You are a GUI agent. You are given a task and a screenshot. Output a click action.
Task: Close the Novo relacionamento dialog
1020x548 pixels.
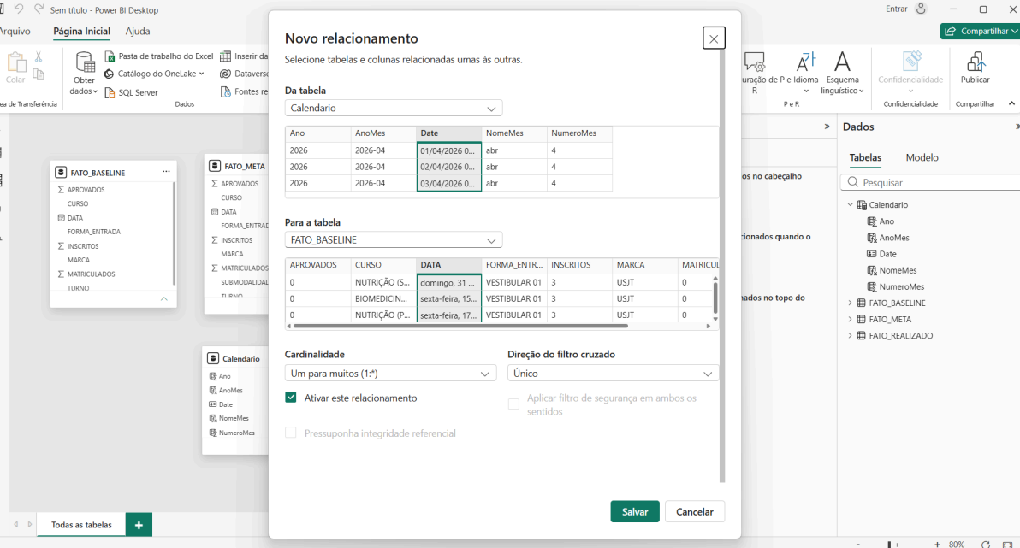pyautogui.click(x=714, y=38)
